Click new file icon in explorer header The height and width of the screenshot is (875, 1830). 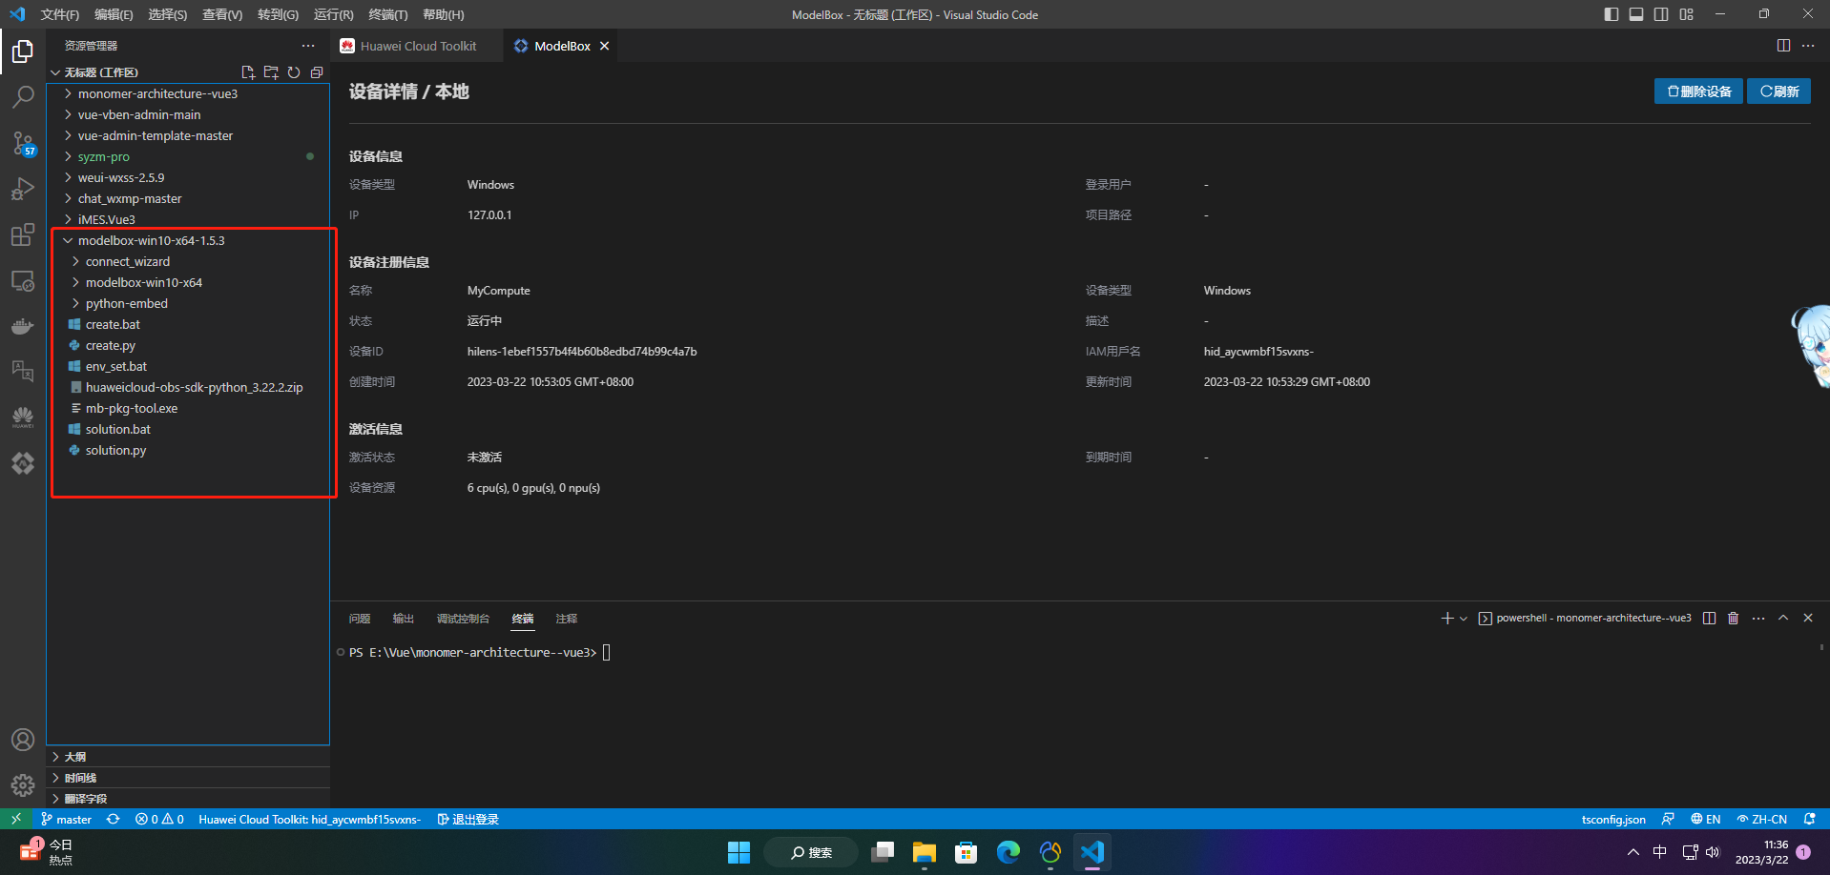click(248, 72)
